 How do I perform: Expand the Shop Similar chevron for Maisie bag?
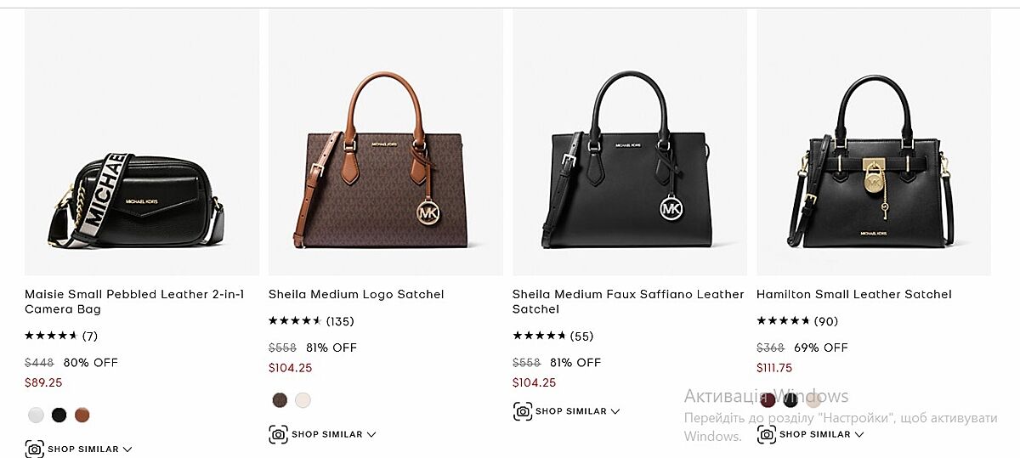[x=127, y=449]
